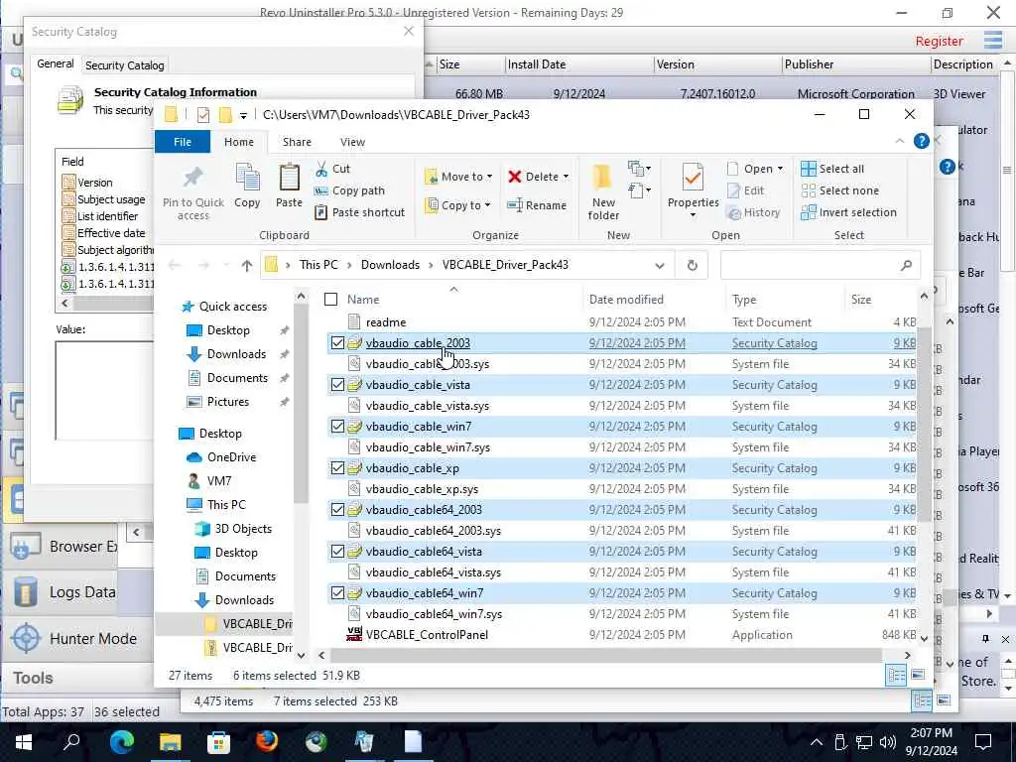Click Select none in ribbon

click(839, 190)
